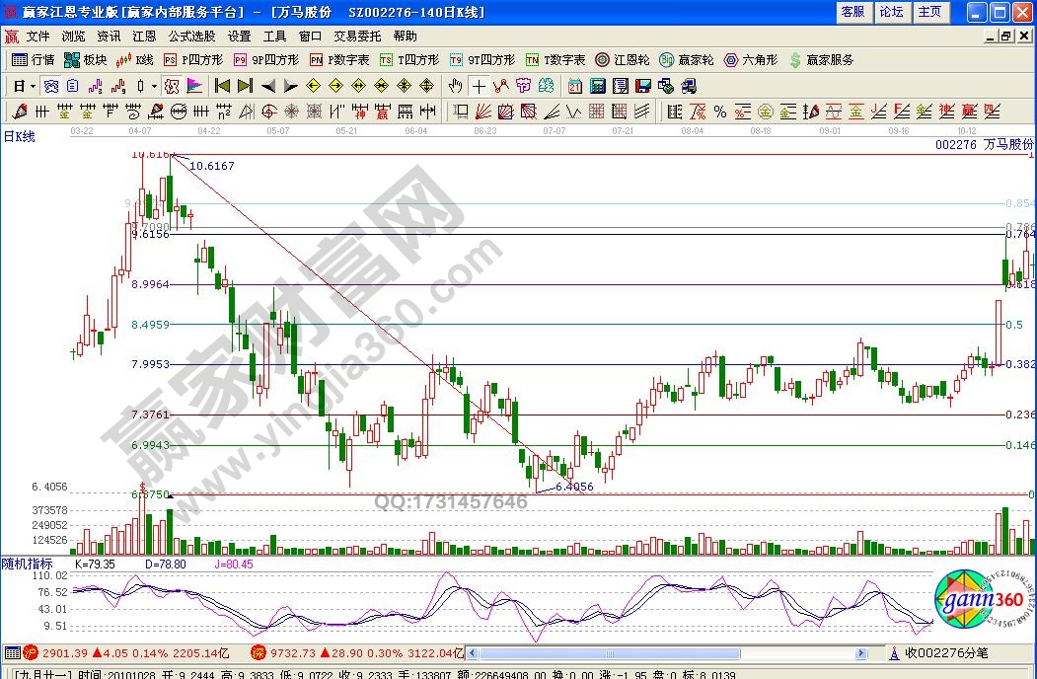
Task: Toggle the 权 adjusted-price button
Action: (x=170, y=86)
